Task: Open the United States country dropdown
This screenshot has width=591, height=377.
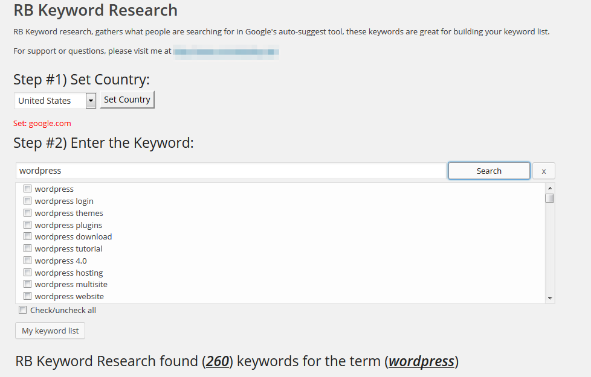Action: pos(55,101)
